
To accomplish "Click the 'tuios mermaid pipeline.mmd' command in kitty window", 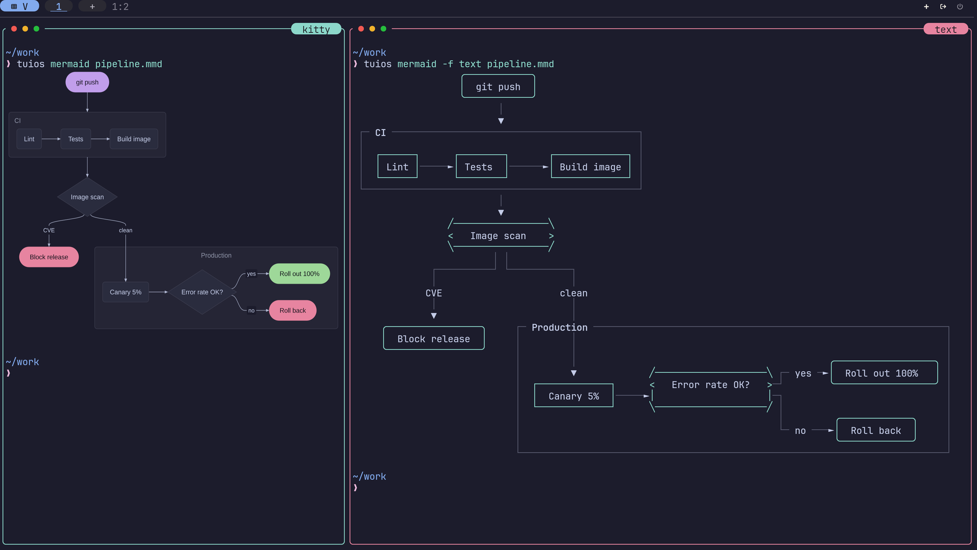I will (90, 64).
